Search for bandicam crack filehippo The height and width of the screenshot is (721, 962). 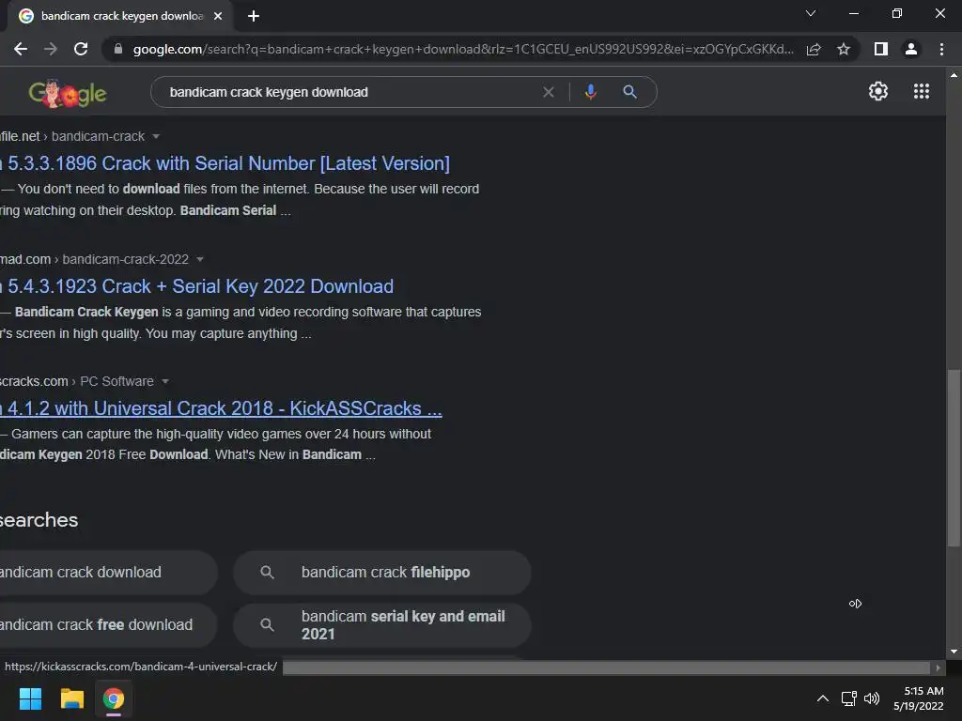381,572
